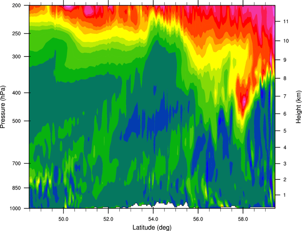
Task: Click the 250 pressure tick label
Action: (x=17, y=33)
